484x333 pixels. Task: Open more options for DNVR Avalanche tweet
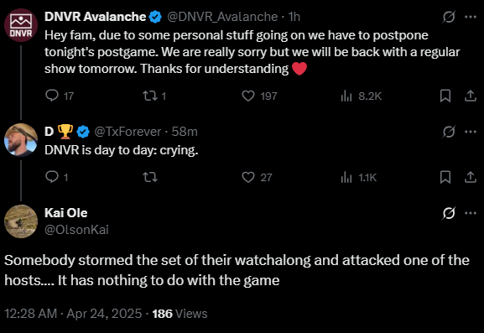[x=471, y=17]
